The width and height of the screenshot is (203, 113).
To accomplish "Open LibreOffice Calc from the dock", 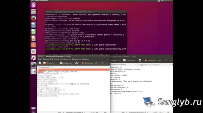I will pyautogui.click(x=33, y=32).
